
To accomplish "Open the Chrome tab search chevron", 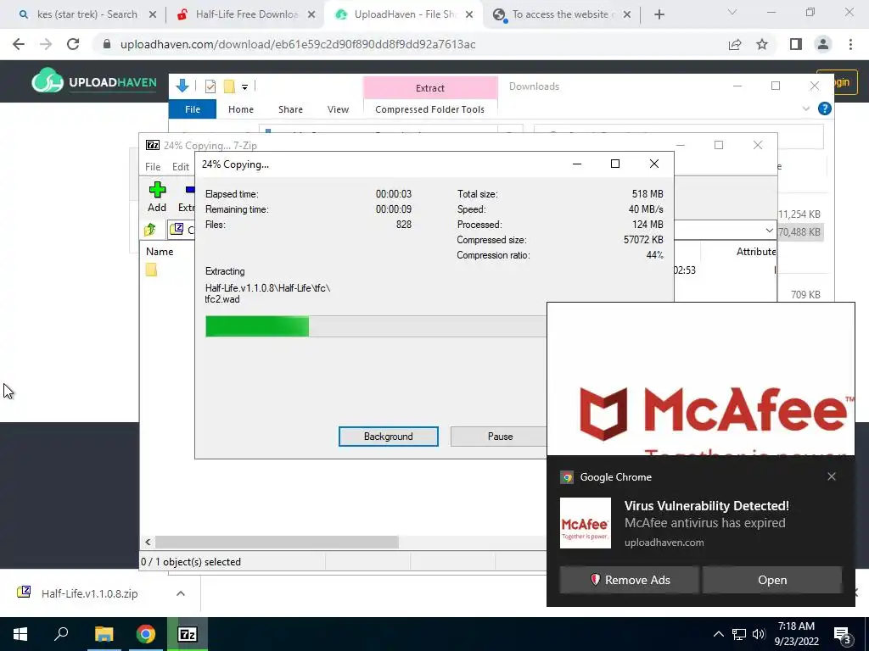I will [732, 12].
